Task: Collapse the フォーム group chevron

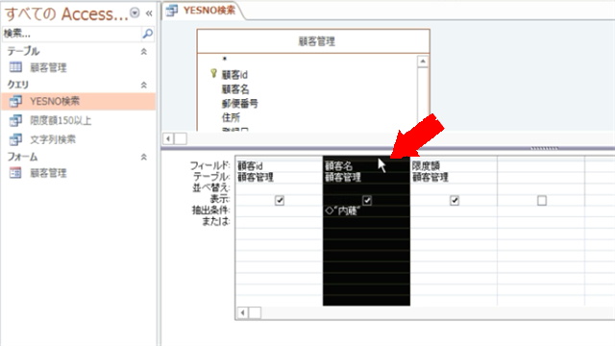Action: coord(144,157)
